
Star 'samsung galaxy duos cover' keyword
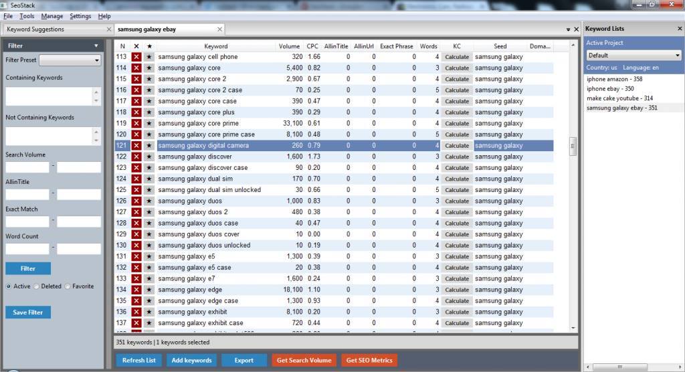coord(149,234)
